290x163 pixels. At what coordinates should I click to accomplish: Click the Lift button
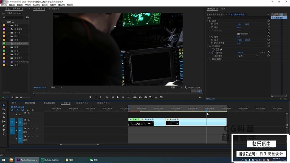[x=135, y=97]
